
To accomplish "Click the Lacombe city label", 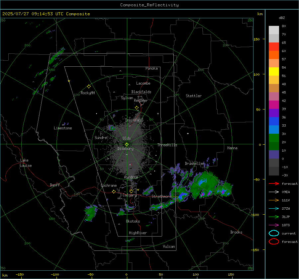I will (x=143, y=83).
